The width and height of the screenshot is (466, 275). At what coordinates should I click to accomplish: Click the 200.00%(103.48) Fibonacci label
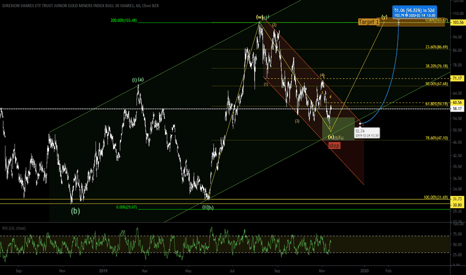123,20
